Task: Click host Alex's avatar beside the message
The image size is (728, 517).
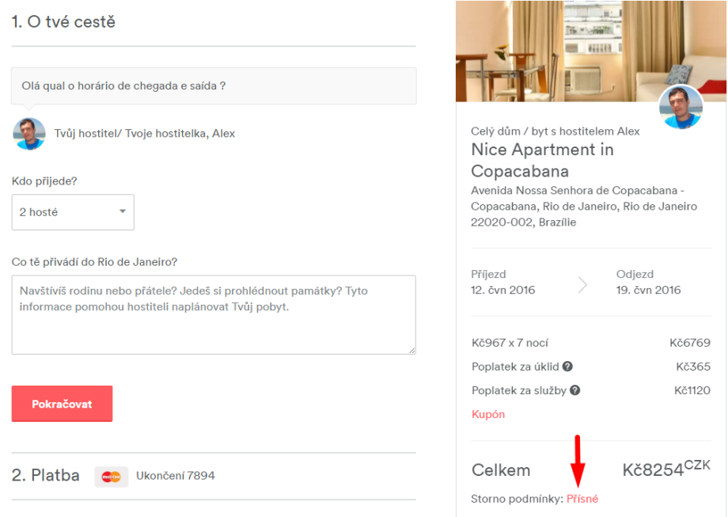Action: pos(29,134)
